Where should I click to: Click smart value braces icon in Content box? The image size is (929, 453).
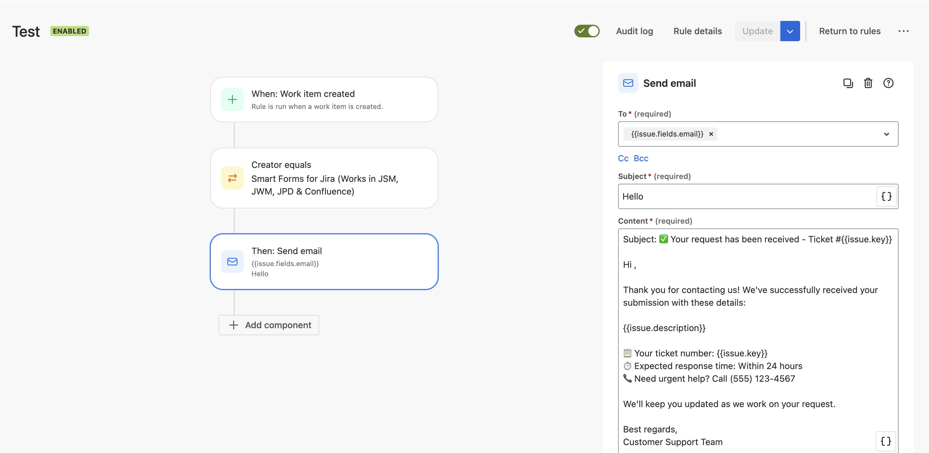click(885, 441)
